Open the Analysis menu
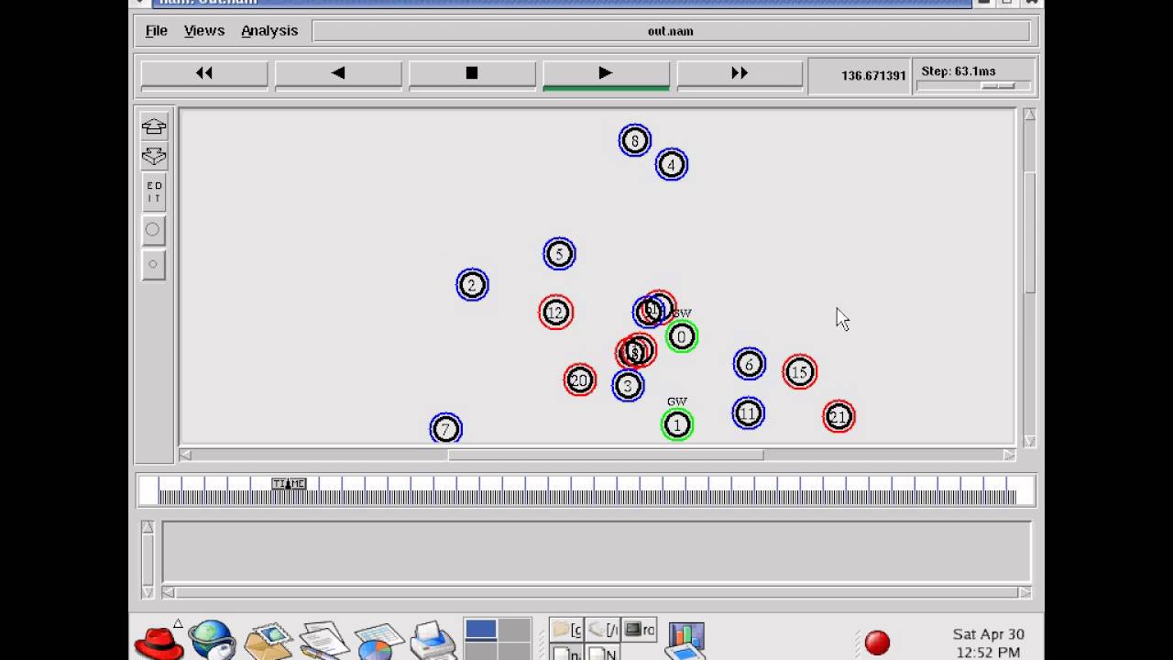The height and width of the screenshot is (660, 1173). tap(269, 30)
